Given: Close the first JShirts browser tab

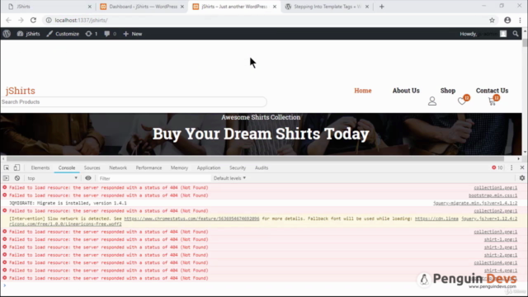Looking at the screenshot, I should [90, 7].
